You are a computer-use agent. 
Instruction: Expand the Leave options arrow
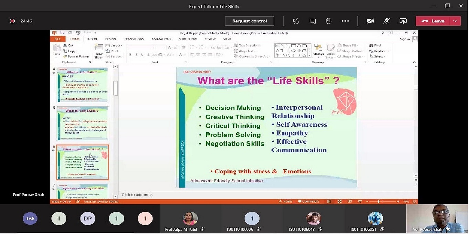coord(455,21)
